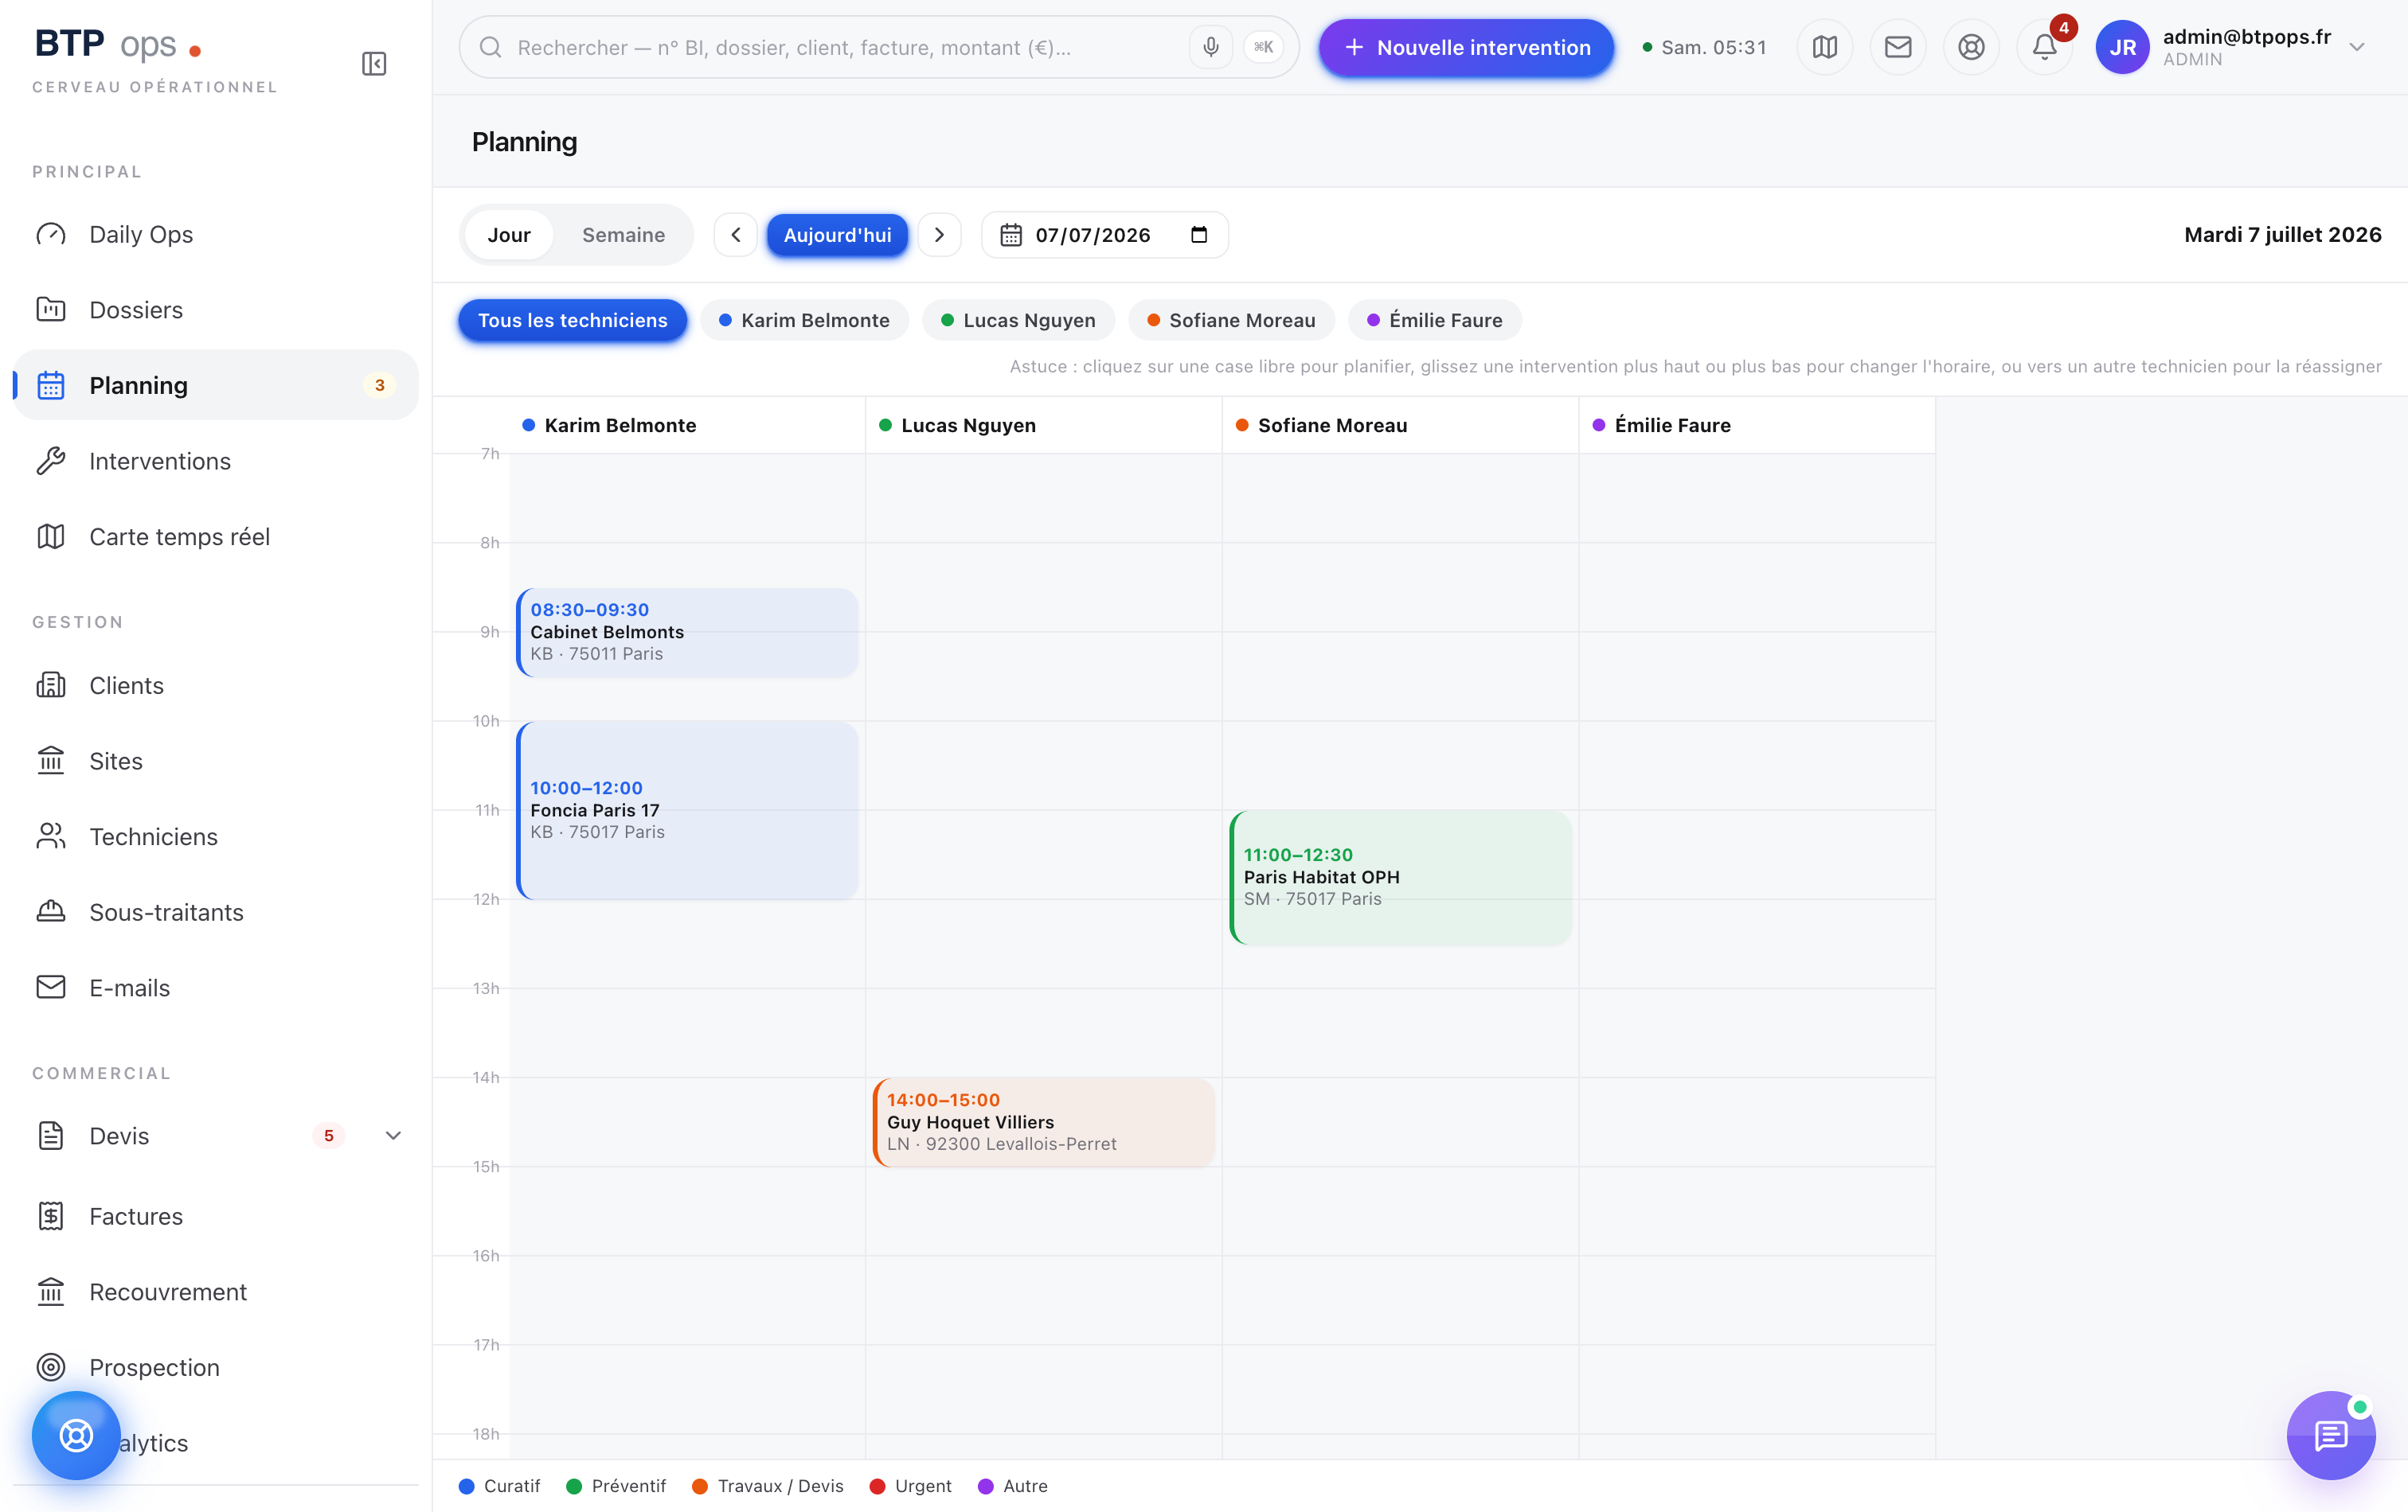Filter by Tous les techniciens

(572, 320)
